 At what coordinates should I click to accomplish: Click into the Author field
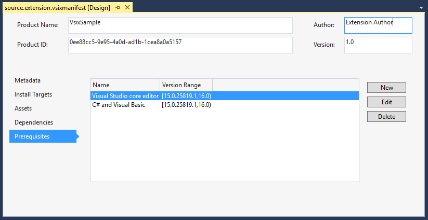tap(378, 25)
